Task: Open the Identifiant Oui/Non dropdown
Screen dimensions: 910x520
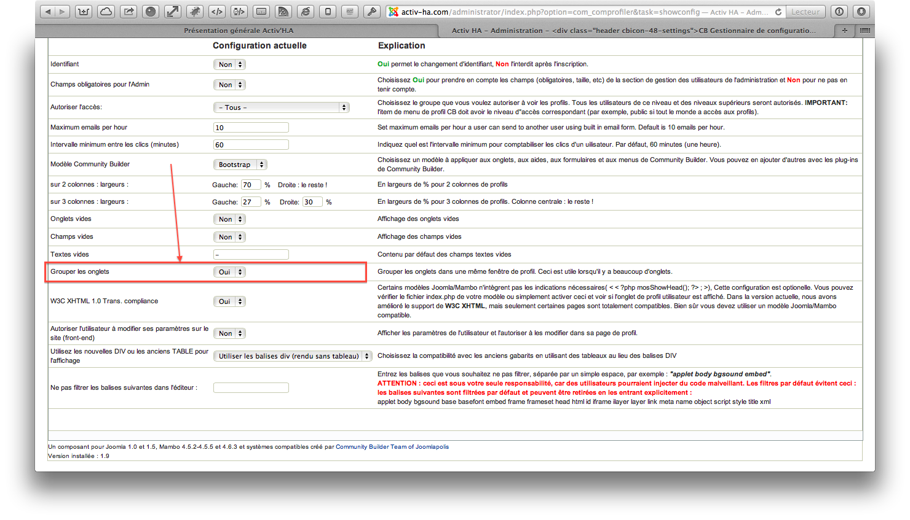Action: tap(229, 64)
